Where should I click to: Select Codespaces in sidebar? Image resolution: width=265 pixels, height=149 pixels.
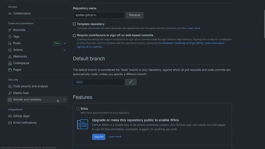click(21, 63)
